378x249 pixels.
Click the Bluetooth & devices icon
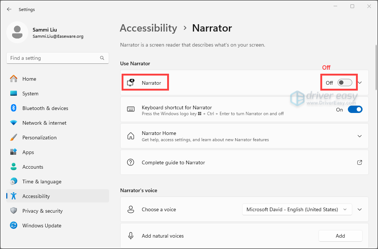(14, 108)
